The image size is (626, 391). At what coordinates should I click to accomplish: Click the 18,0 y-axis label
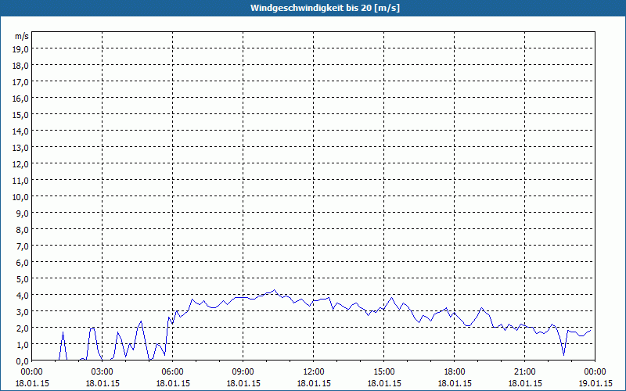click(x=20, y=66)
